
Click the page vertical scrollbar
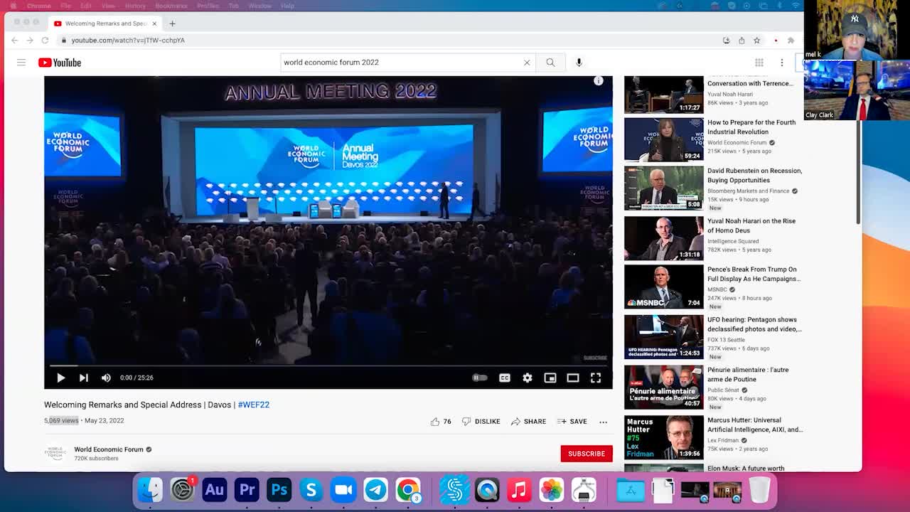tap(859, 171)
